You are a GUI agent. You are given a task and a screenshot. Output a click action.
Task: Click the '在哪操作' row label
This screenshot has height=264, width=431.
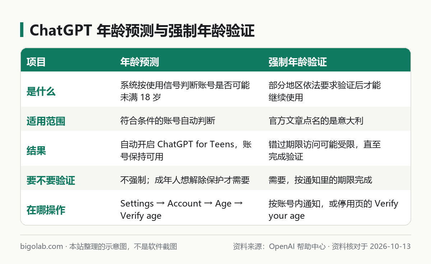click(x=46, y=210)
